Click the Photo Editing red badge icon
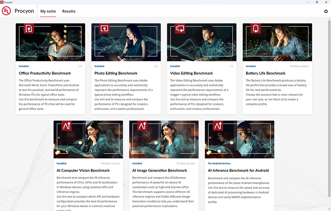This screenshot has width=331, height=211. coord(104,28)
